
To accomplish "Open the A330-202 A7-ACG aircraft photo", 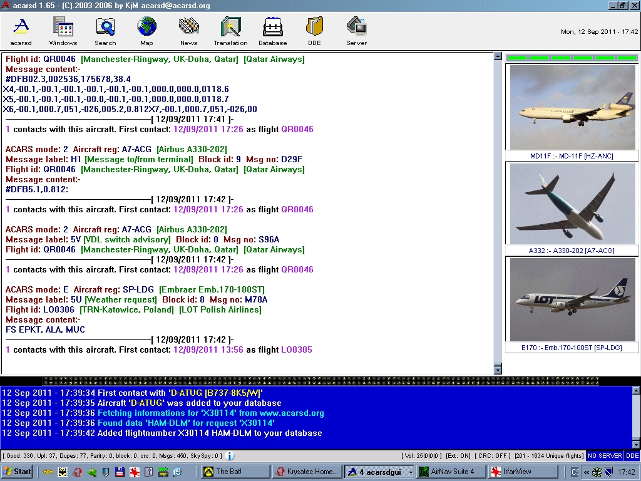I will 572,204.
